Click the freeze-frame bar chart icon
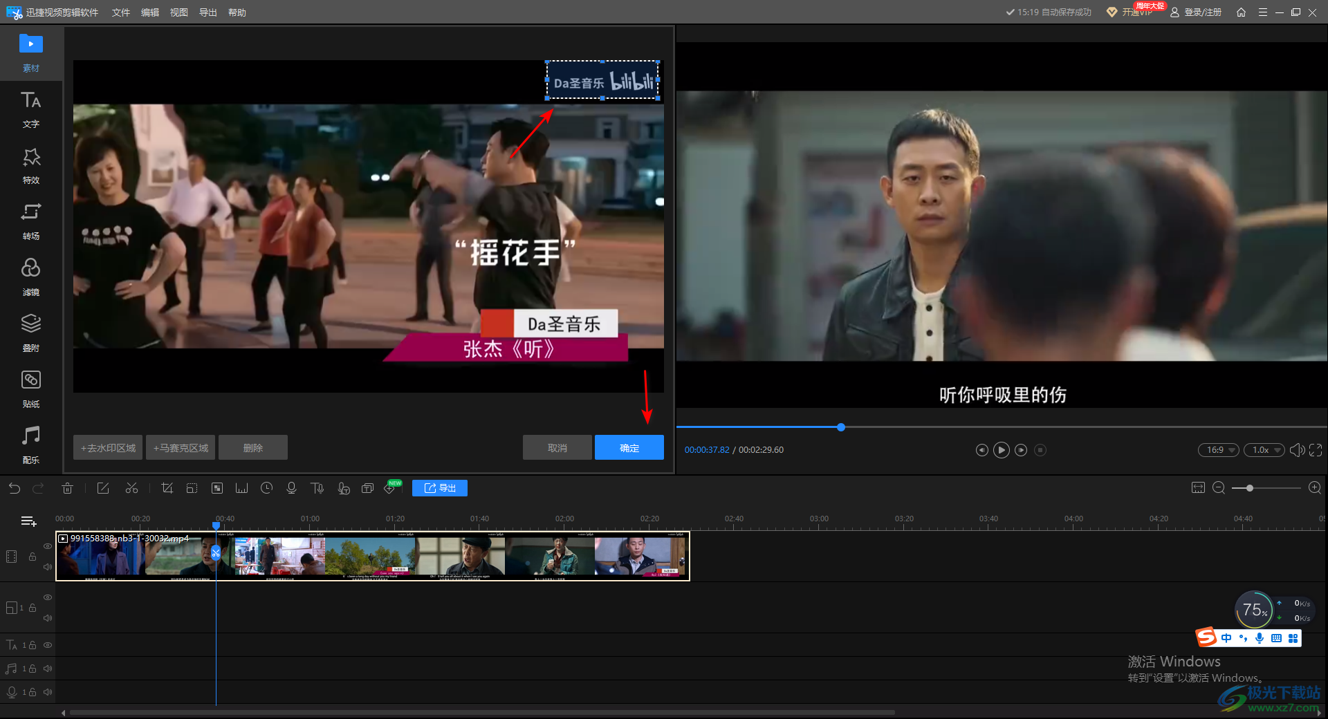 click(241, 488)
